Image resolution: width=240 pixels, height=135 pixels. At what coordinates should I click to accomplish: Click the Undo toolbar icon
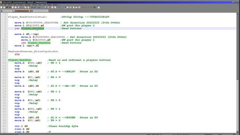click(32, 7)
